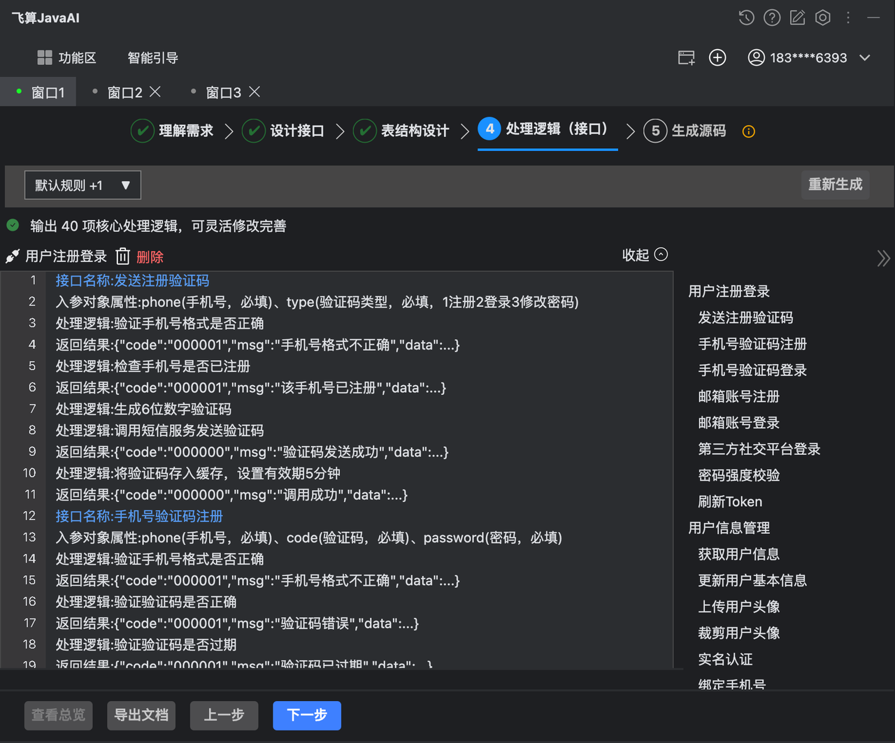Switch to 窗口3 tab
This screenshot has width=895, height=743.
click(223, 92)
